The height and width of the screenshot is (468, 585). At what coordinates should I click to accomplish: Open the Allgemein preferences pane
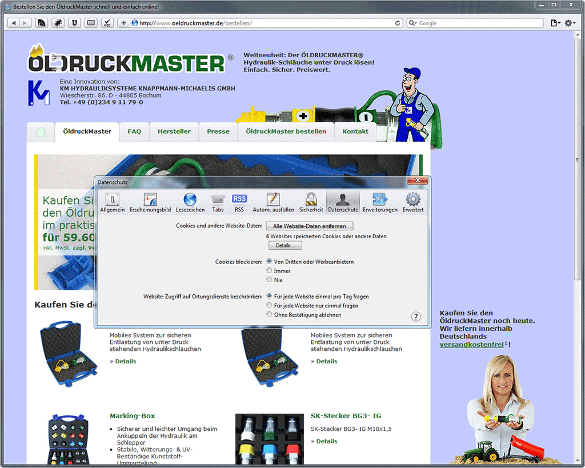113,202
